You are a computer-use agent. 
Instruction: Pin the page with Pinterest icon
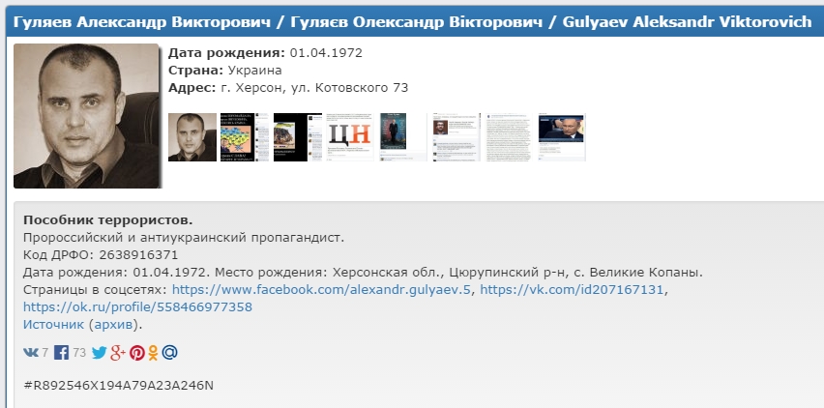136,353
